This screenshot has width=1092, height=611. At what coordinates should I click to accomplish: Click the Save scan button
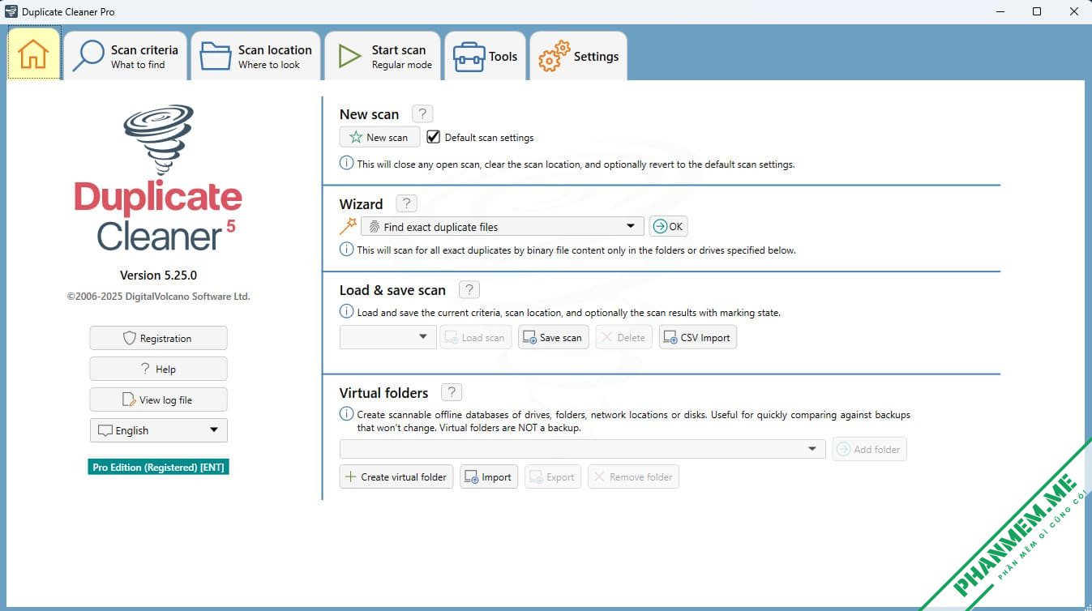coord(554,337)
